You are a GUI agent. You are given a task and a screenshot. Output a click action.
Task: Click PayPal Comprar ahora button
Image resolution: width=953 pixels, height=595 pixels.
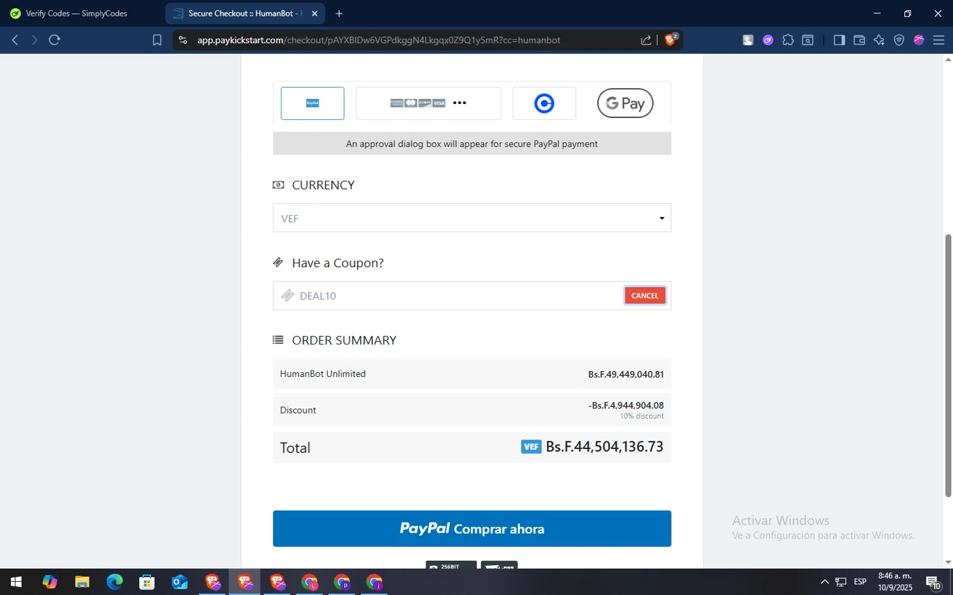pos(472,528)
